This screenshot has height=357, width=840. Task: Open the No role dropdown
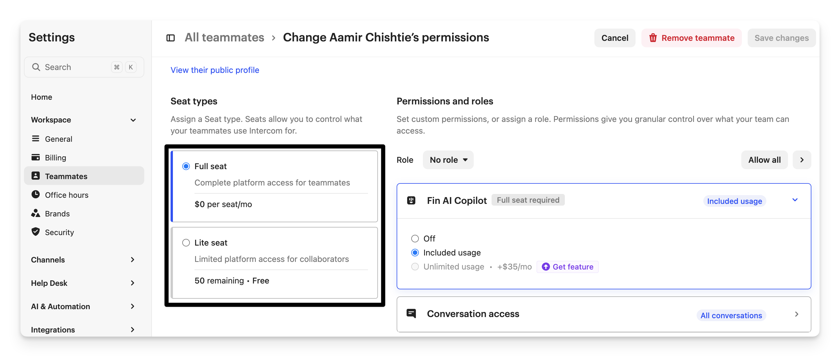coord(448,160)
